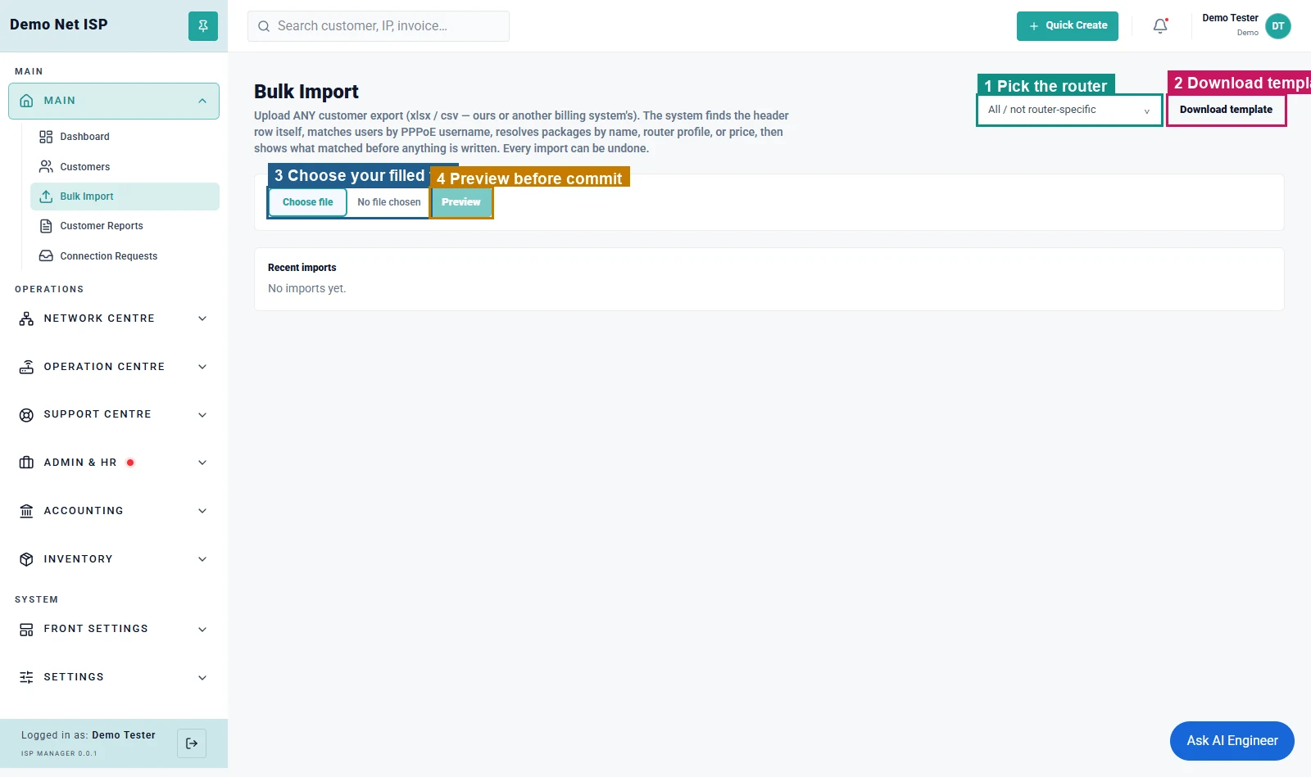
Task: Click the Accounting bank icon
Action: pyautogui.click(x=26, y=511)
